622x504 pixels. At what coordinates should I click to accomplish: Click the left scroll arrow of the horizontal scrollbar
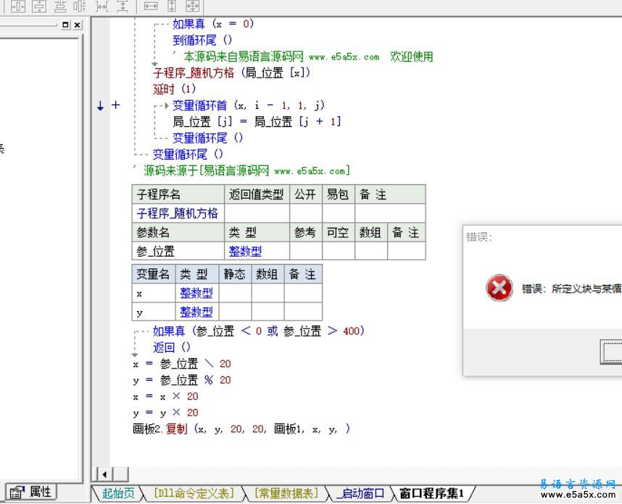pos(104,474)
